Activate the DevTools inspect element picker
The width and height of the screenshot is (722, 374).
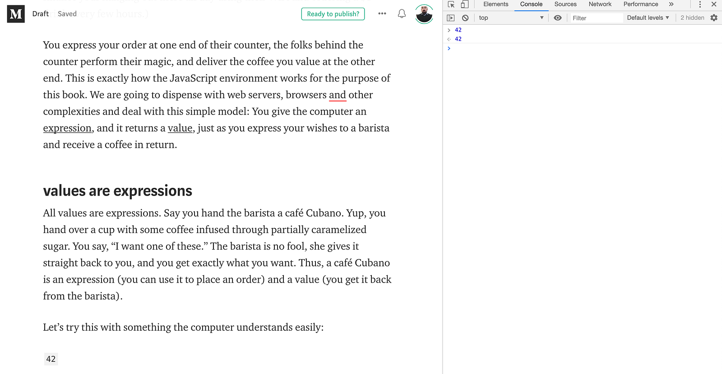pos(451,5)
